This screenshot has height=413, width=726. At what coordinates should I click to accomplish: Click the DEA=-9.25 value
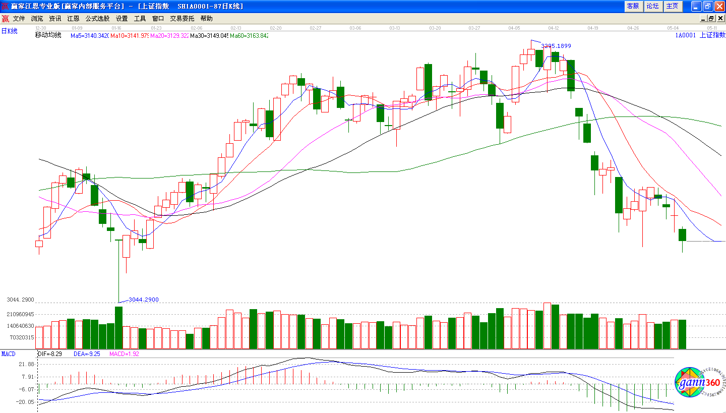[x=88, y=354]
